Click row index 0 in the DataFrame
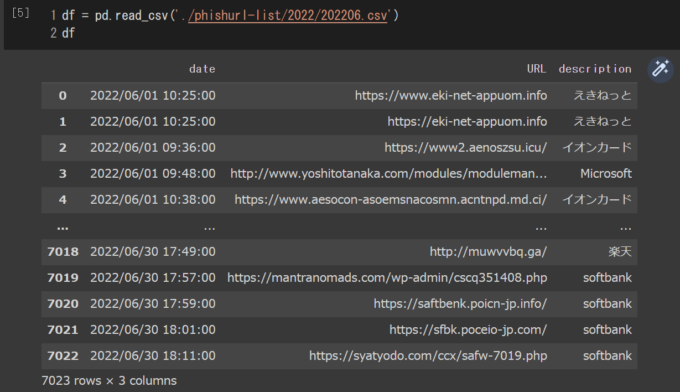This screenshot has height=392, width=680. coord(62,95)
